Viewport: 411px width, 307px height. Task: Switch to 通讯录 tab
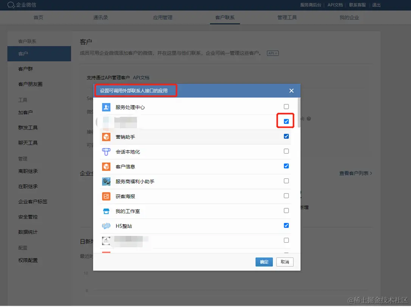(x=100, y=17)
